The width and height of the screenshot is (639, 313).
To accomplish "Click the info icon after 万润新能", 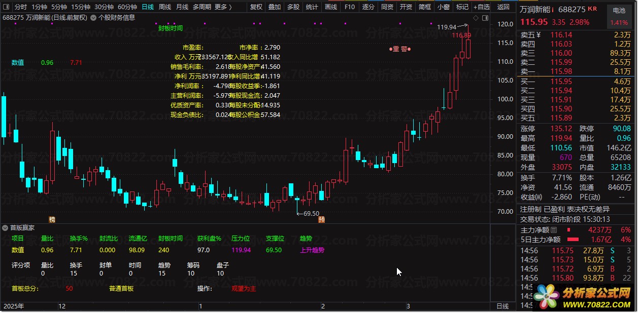I will pyautogui.click(x=553, y=10).
